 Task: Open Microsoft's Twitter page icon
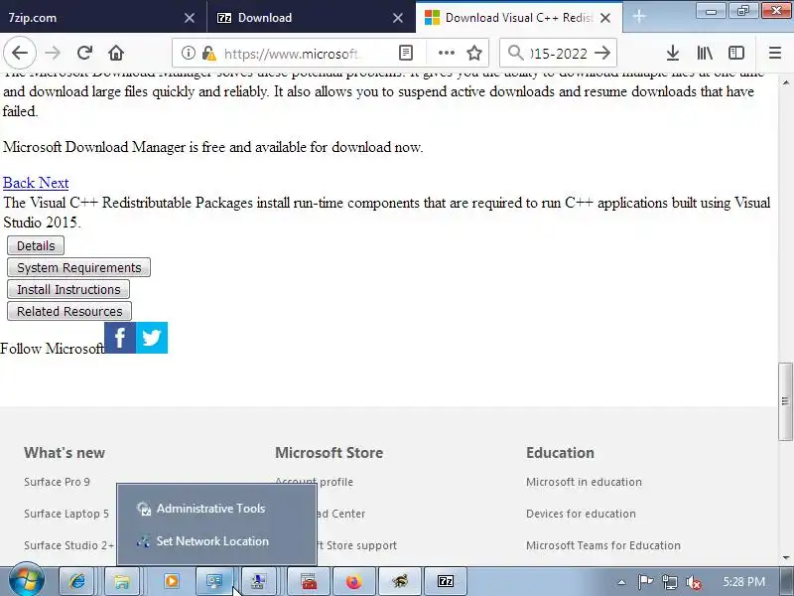click(152, 338)
